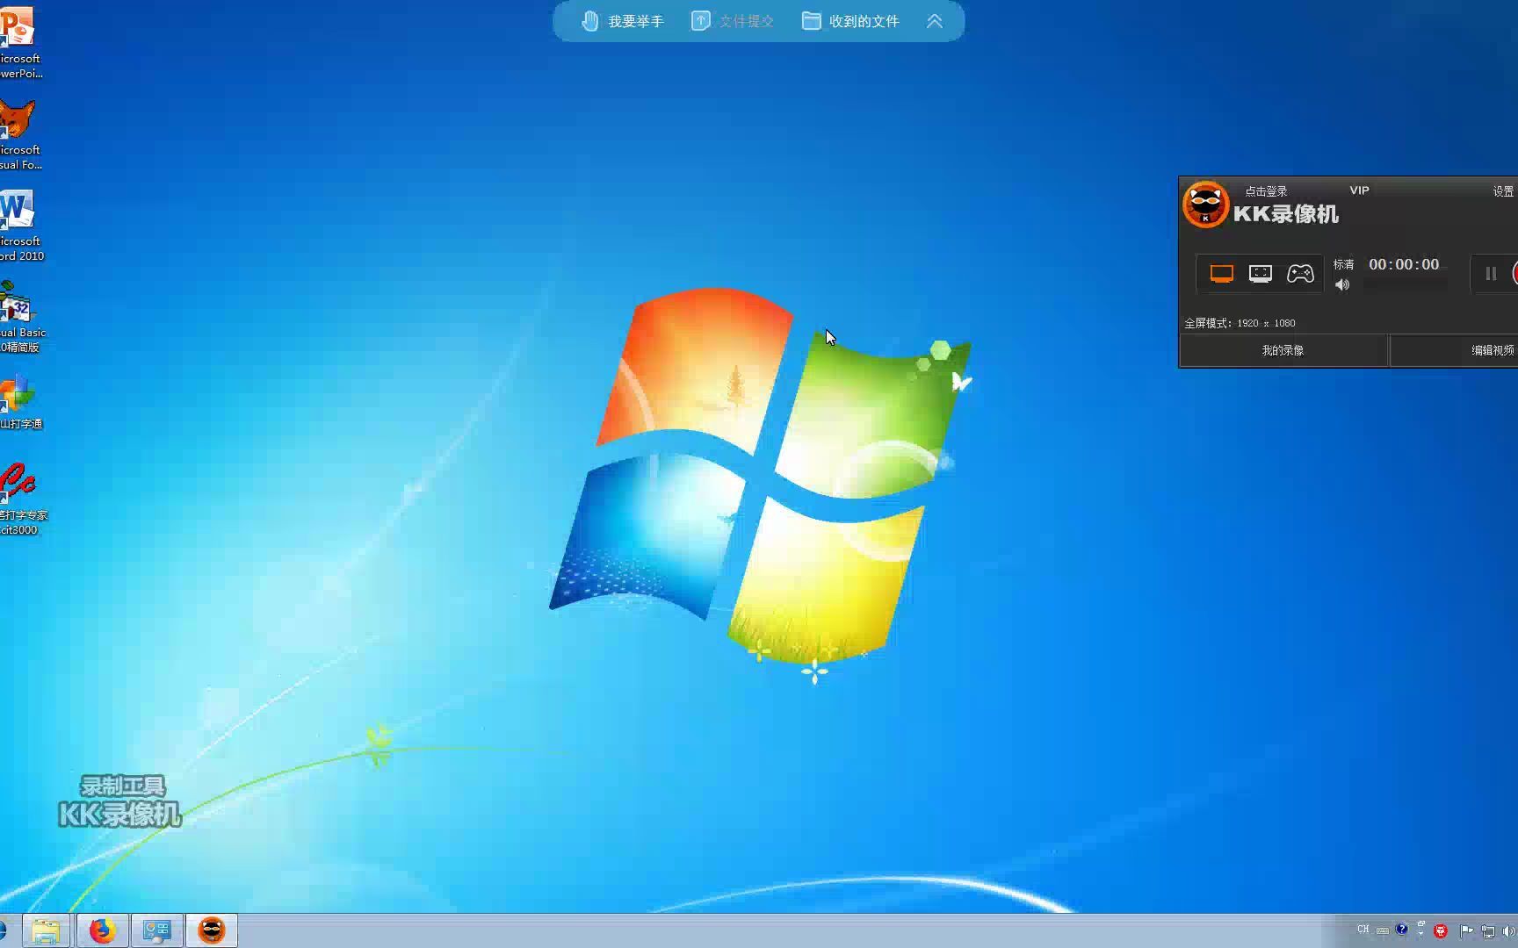Screen dimensions: 1518x948
Task: Open Windows Explorer from taskbar
Action: (46, 930)
